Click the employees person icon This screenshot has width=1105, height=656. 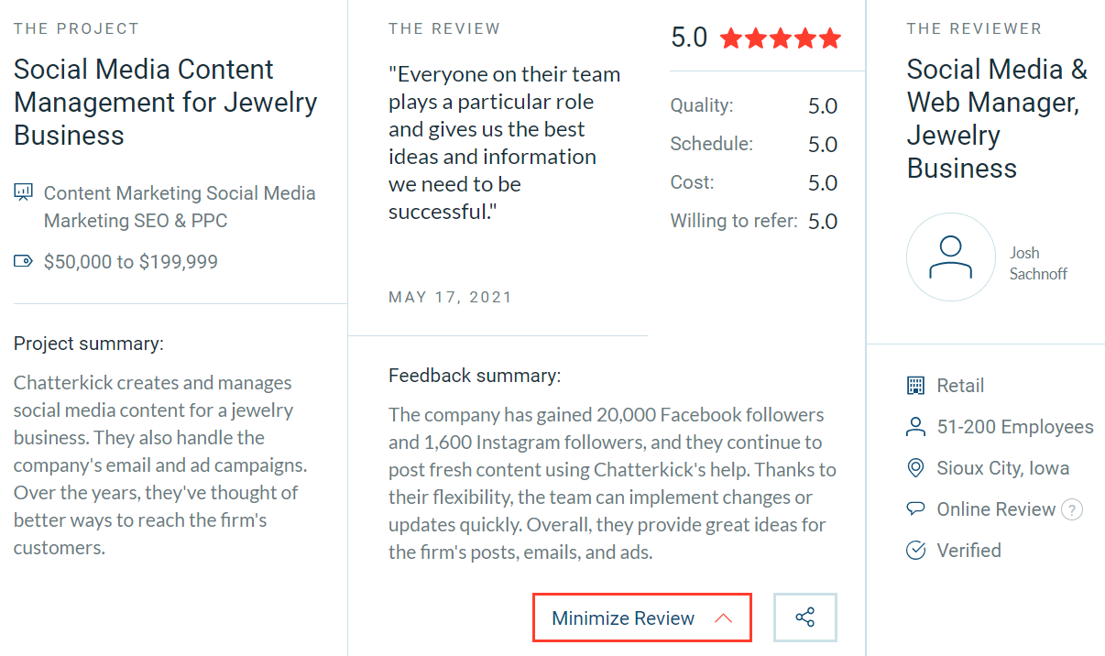[x=915, y=427]
